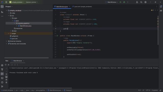Click the warnings indicator in editor
The width and height of the screenshot is (163, 92).
[152, 10]
